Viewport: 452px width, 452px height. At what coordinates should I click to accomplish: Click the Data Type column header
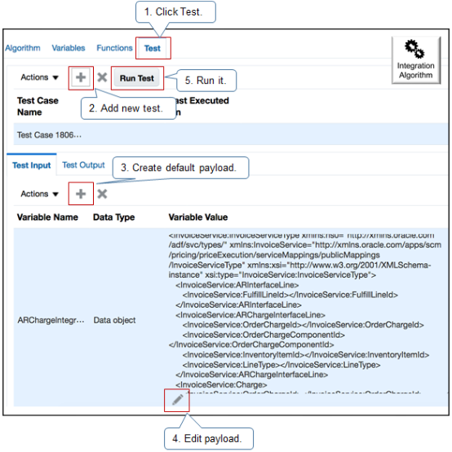click(113, 217)
